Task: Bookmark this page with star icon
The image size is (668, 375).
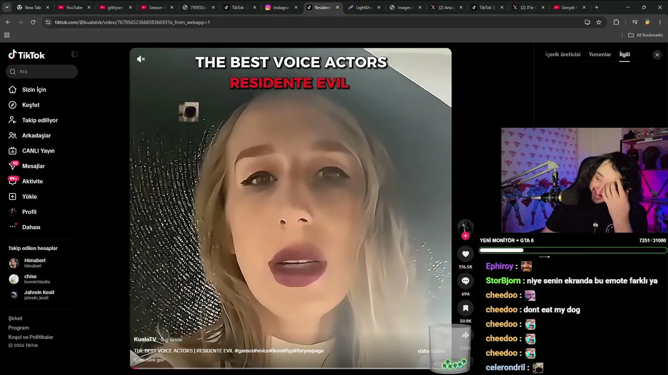Action: [599, 22]
